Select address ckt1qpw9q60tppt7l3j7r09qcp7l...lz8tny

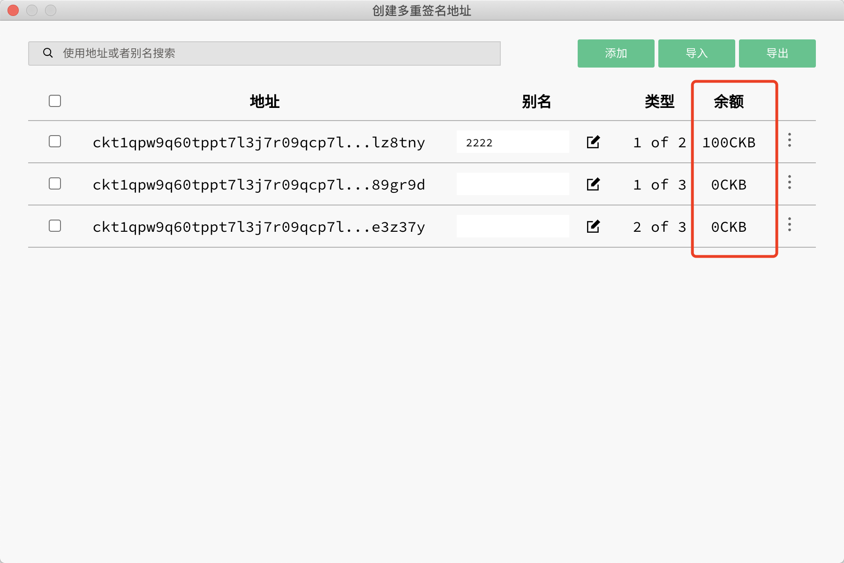(x=259, y=143)
